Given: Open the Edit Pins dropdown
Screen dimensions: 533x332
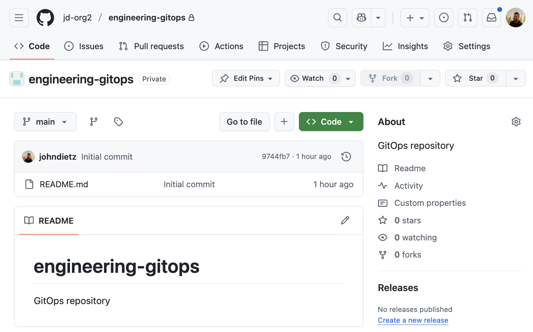Looking at the screenshot, I should click(246, 78).
